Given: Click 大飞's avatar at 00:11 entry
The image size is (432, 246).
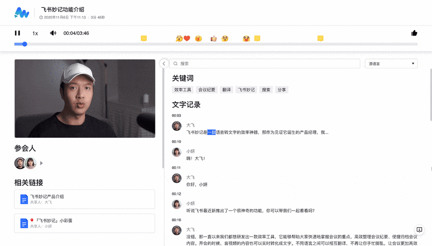Looking at the screenshot, I should (x=177, y=178).
